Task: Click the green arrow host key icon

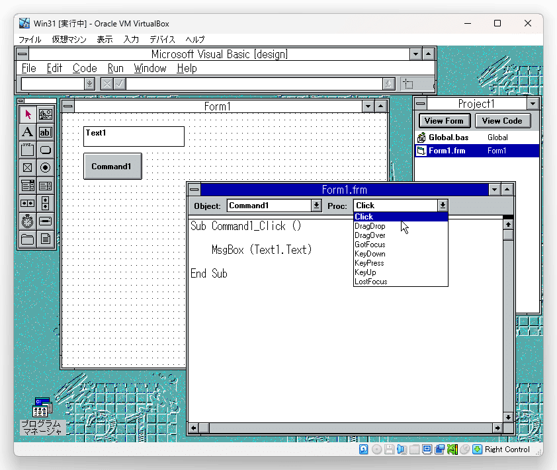Action: (478, 450)
